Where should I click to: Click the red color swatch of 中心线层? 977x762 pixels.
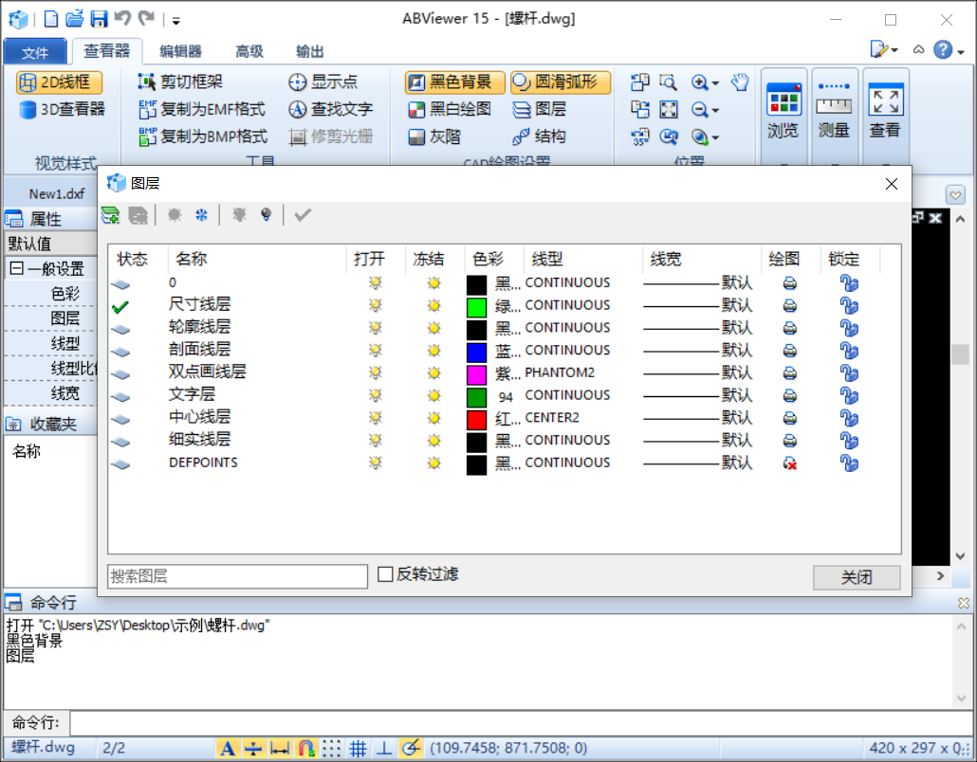[x=477, y=419]
